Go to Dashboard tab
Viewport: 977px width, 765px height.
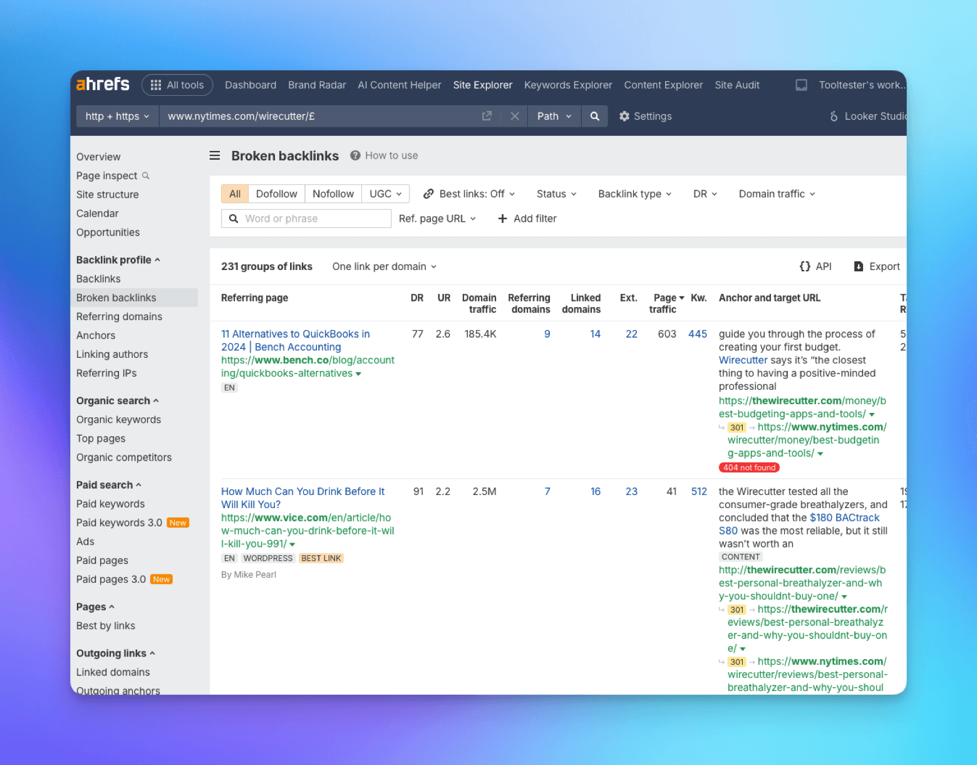(x=251, y=85)
